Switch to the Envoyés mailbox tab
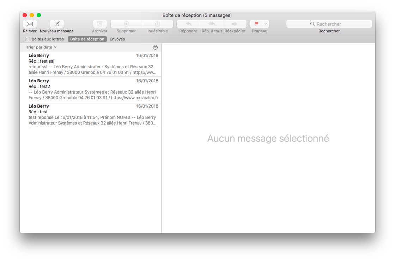Viewport: 395px width, 261px height. click(117, 39)
